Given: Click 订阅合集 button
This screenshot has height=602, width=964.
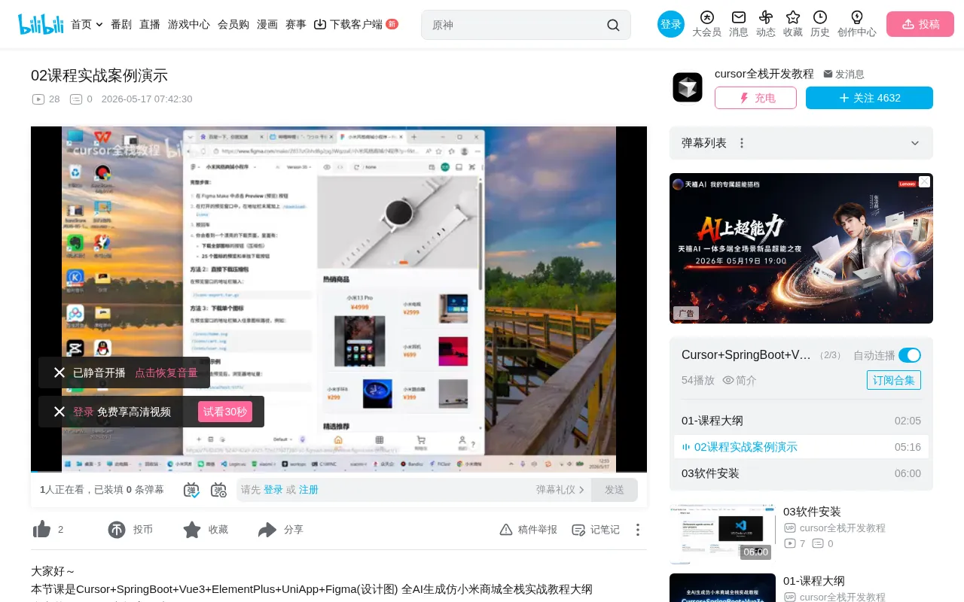Looking at the screenshot, I should 894,380.
